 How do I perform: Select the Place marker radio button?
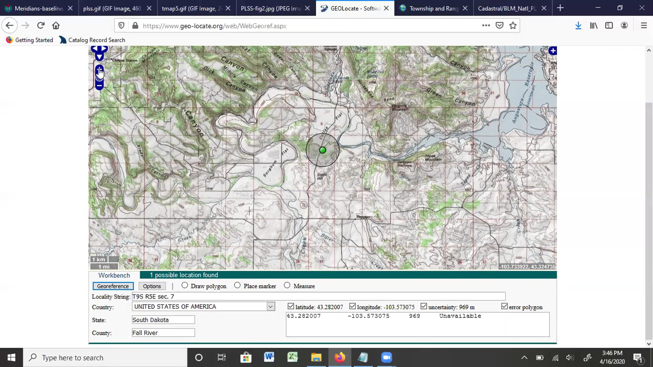[237, 285]
